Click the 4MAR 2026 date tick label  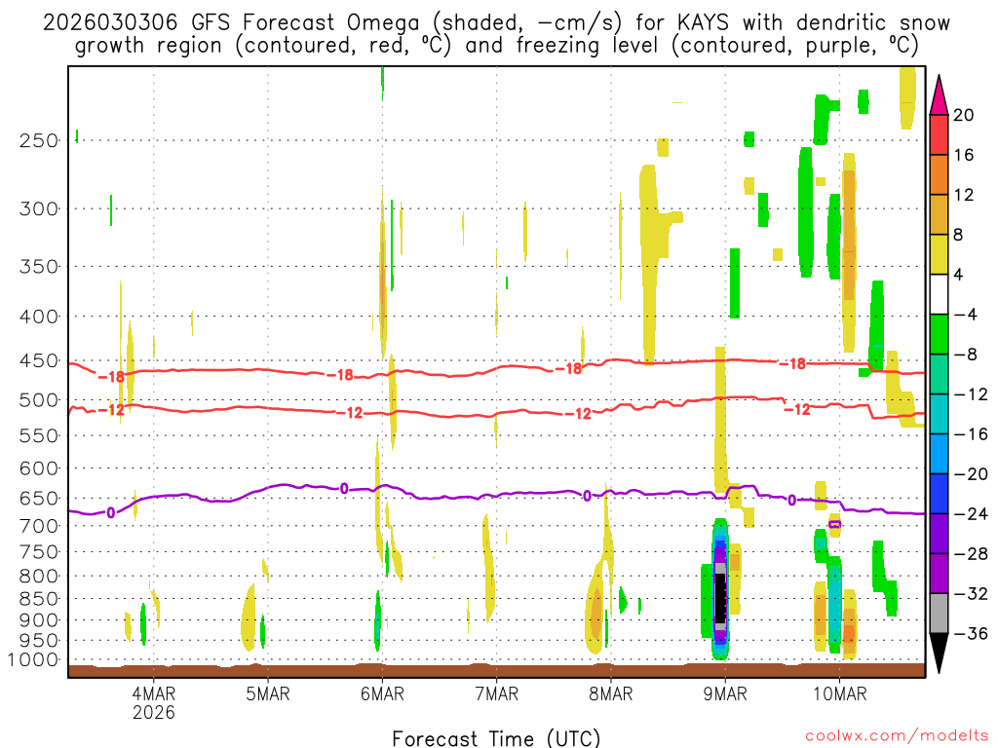point(153,702)
